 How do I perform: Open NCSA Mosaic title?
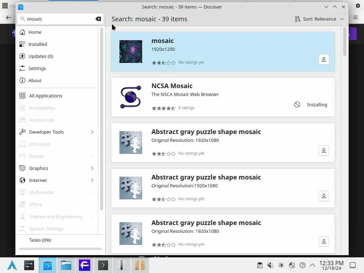(x=172, y=86)
